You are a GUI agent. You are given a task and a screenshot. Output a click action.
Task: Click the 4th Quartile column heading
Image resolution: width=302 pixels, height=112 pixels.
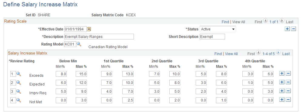tap(255, 61)
